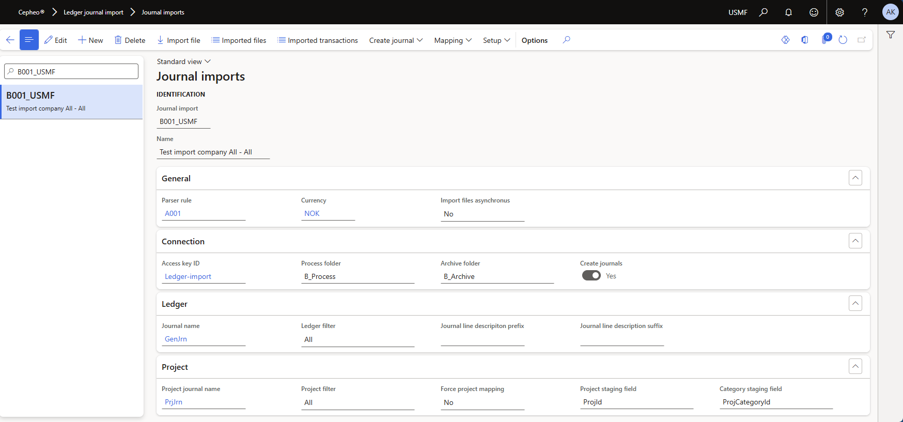Screen dimensions: 903x422
Task: Click the feedback smiley icon
Action: pyautogui.click(x=814, y=12)
